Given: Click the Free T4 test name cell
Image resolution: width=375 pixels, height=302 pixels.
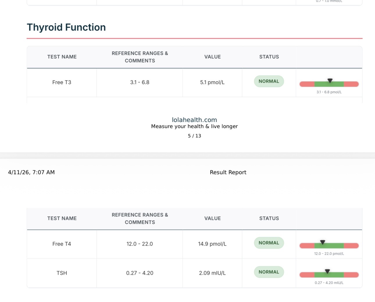Looking at the screenshot, I should 62,244.
